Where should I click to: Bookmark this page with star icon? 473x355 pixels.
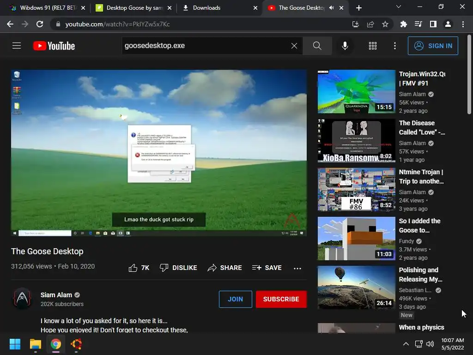tap(385, 24)
